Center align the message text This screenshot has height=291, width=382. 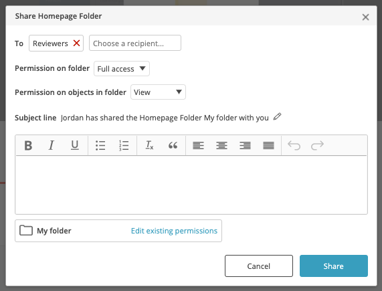click(221, 146)
